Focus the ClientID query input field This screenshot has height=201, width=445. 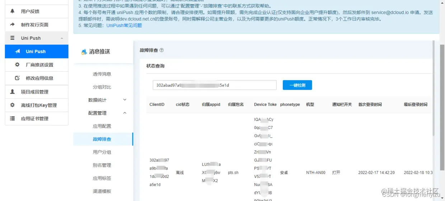(x=215, y=85)
